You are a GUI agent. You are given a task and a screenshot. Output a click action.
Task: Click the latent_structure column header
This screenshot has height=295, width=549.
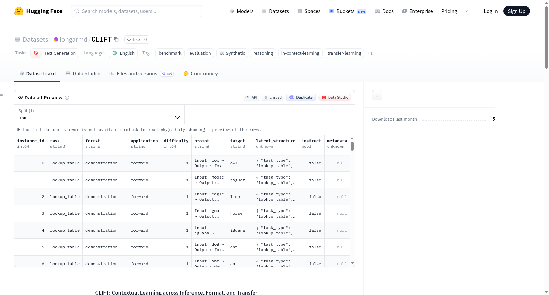coord(276,144)
